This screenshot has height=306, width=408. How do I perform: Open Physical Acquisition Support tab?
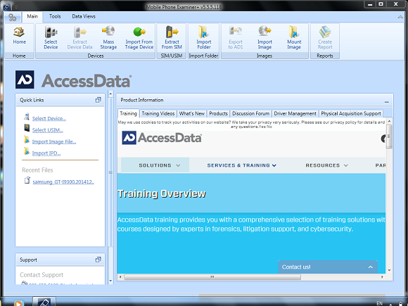(x=351, y=113)
